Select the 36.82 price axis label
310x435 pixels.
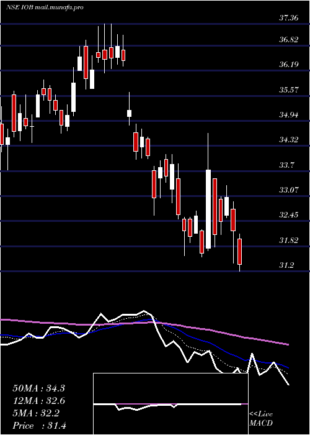(288, 40)
